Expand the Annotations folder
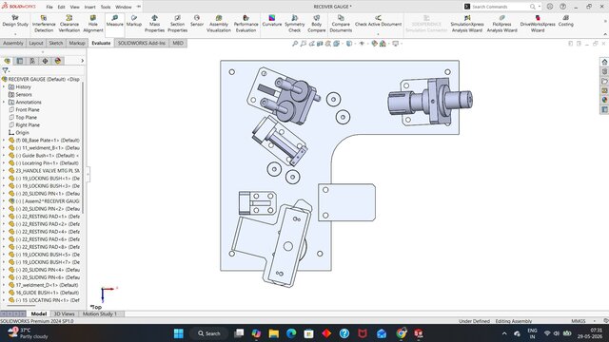The width and height of the screenshot is (609, 342). 4,102
